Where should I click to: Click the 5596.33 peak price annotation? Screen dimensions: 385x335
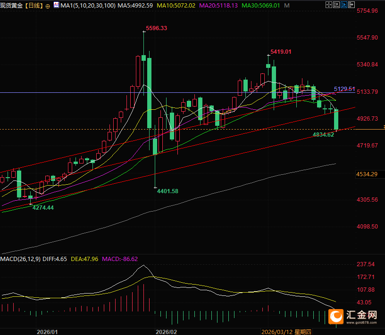[x=157, y=28]
